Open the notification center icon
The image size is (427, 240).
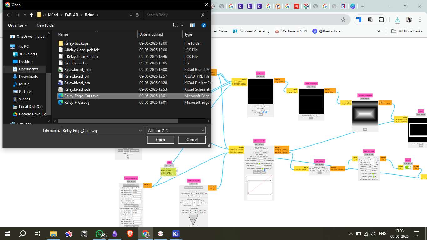pos(417,234)
